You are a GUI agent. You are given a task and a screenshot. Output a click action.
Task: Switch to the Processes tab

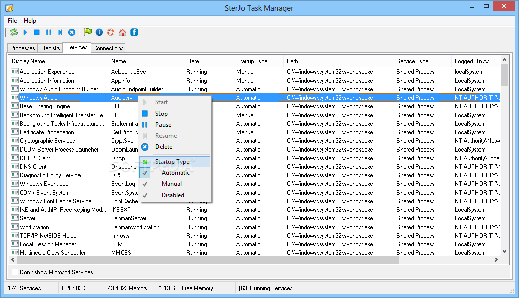[x=22, y=48]
